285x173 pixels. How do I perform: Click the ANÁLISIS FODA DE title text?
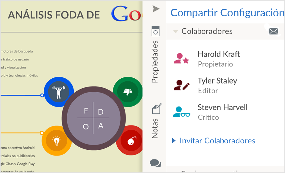[x=54, y=15]
